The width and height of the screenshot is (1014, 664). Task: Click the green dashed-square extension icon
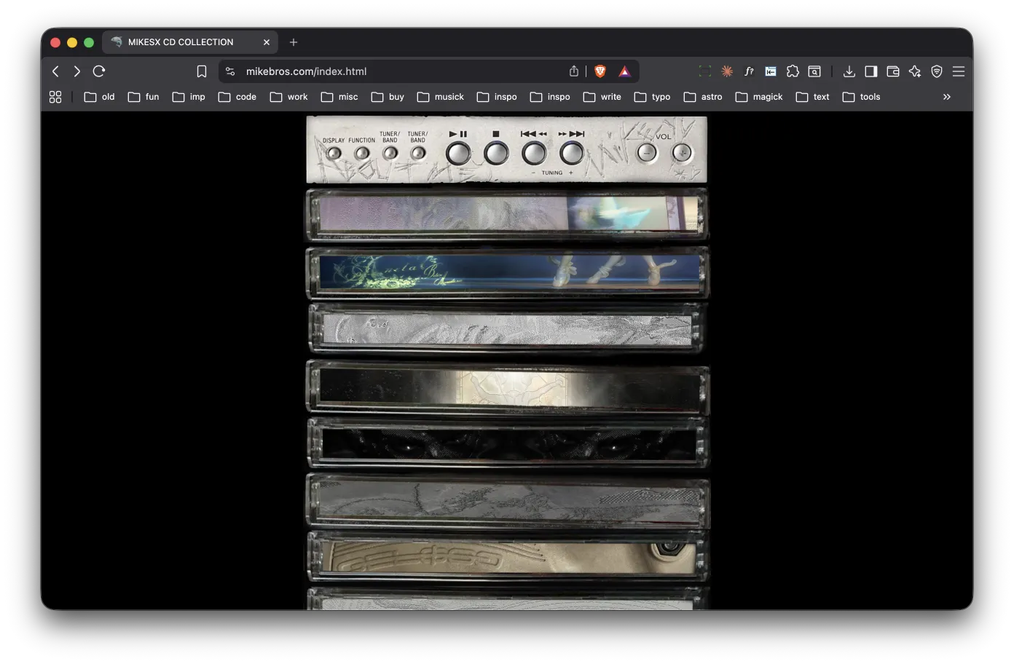(705, 71)
